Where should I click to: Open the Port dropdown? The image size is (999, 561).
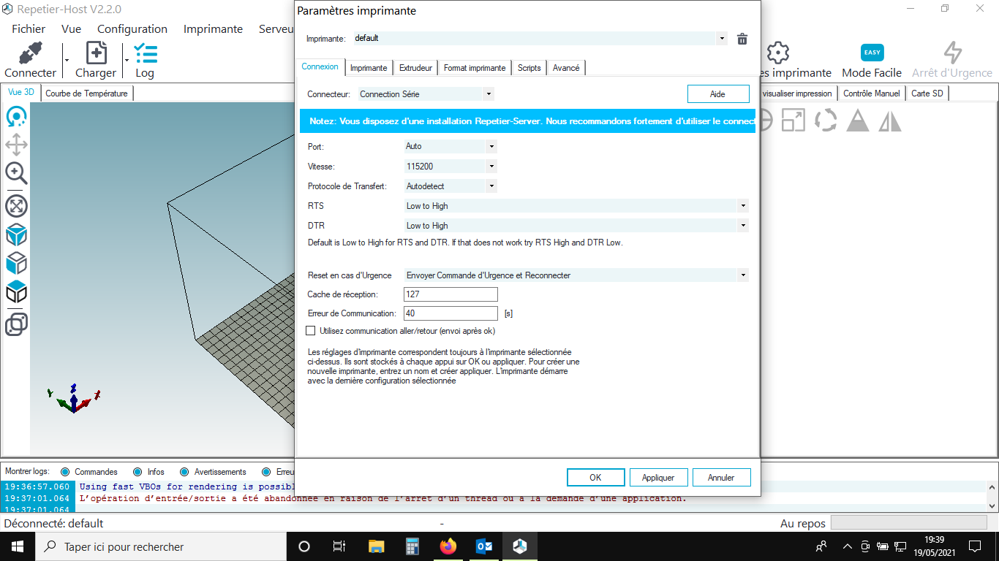pos(491,146)
